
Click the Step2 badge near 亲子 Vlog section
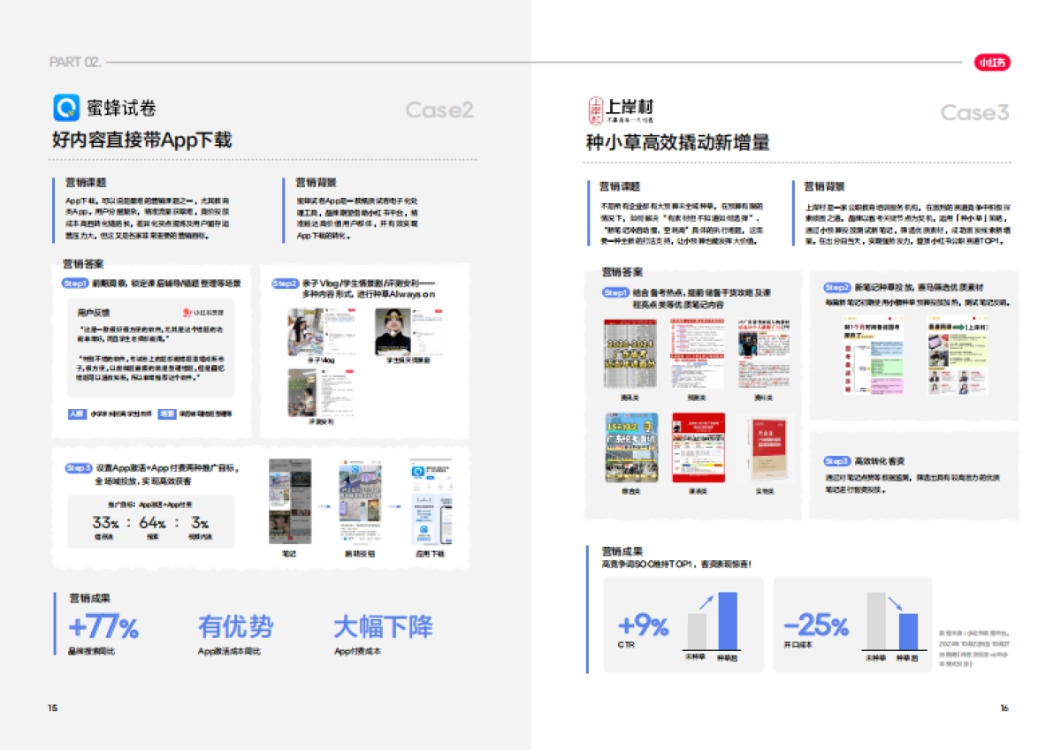[x=284, y=283]
